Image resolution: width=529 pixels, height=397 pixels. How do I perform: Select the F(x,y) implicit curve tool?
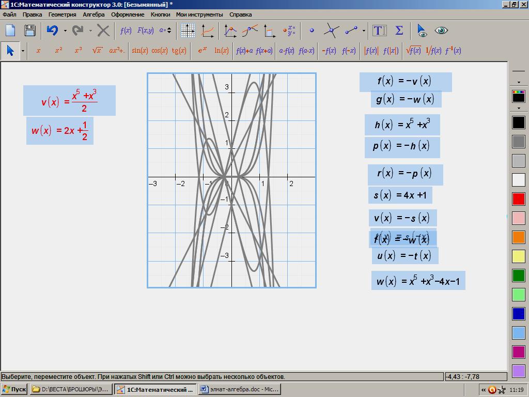click(145, 30)
